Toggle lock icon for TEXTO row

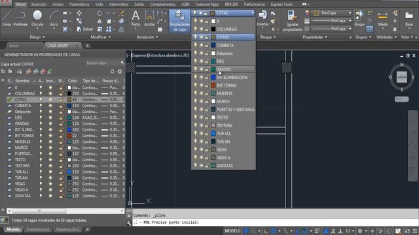tap(61, 159)
